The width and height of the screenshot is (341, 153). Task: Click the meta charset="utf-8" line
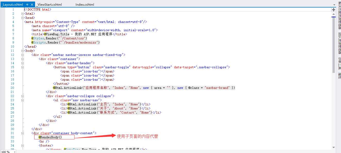pos(53,26)
